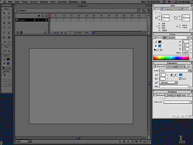This screenshot has height=145, width=193.
Task: Open the Window menu
Action: (73, 2)
